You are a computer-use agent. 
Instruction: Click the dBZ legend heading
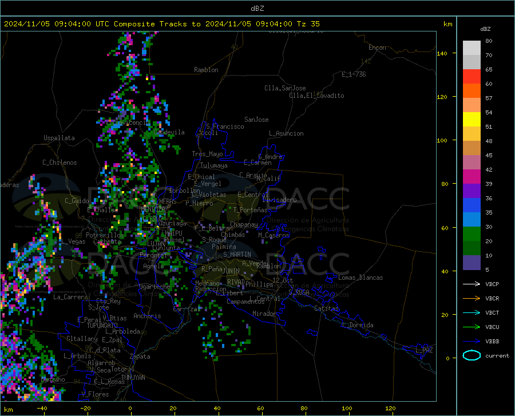[x=485, y=29]
